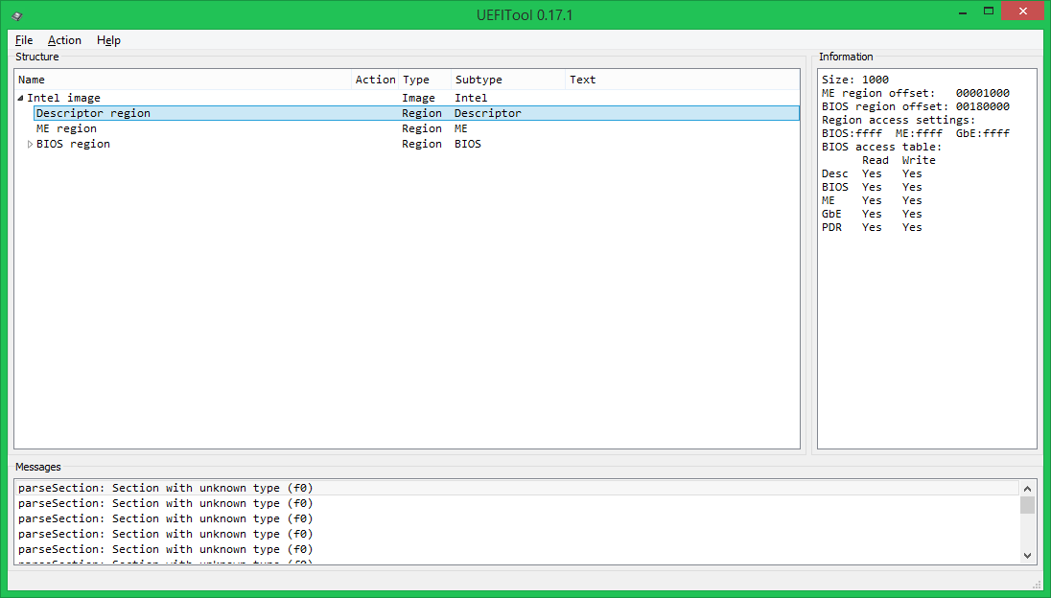The width and height of the screenshot is (1051, 598).
Task: Click the BIOS region offset 00180000 value
Action: coord(983,106)
